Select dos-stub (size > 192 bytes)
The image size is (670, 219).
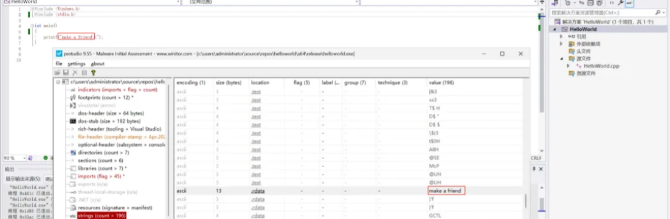point(109,121)
